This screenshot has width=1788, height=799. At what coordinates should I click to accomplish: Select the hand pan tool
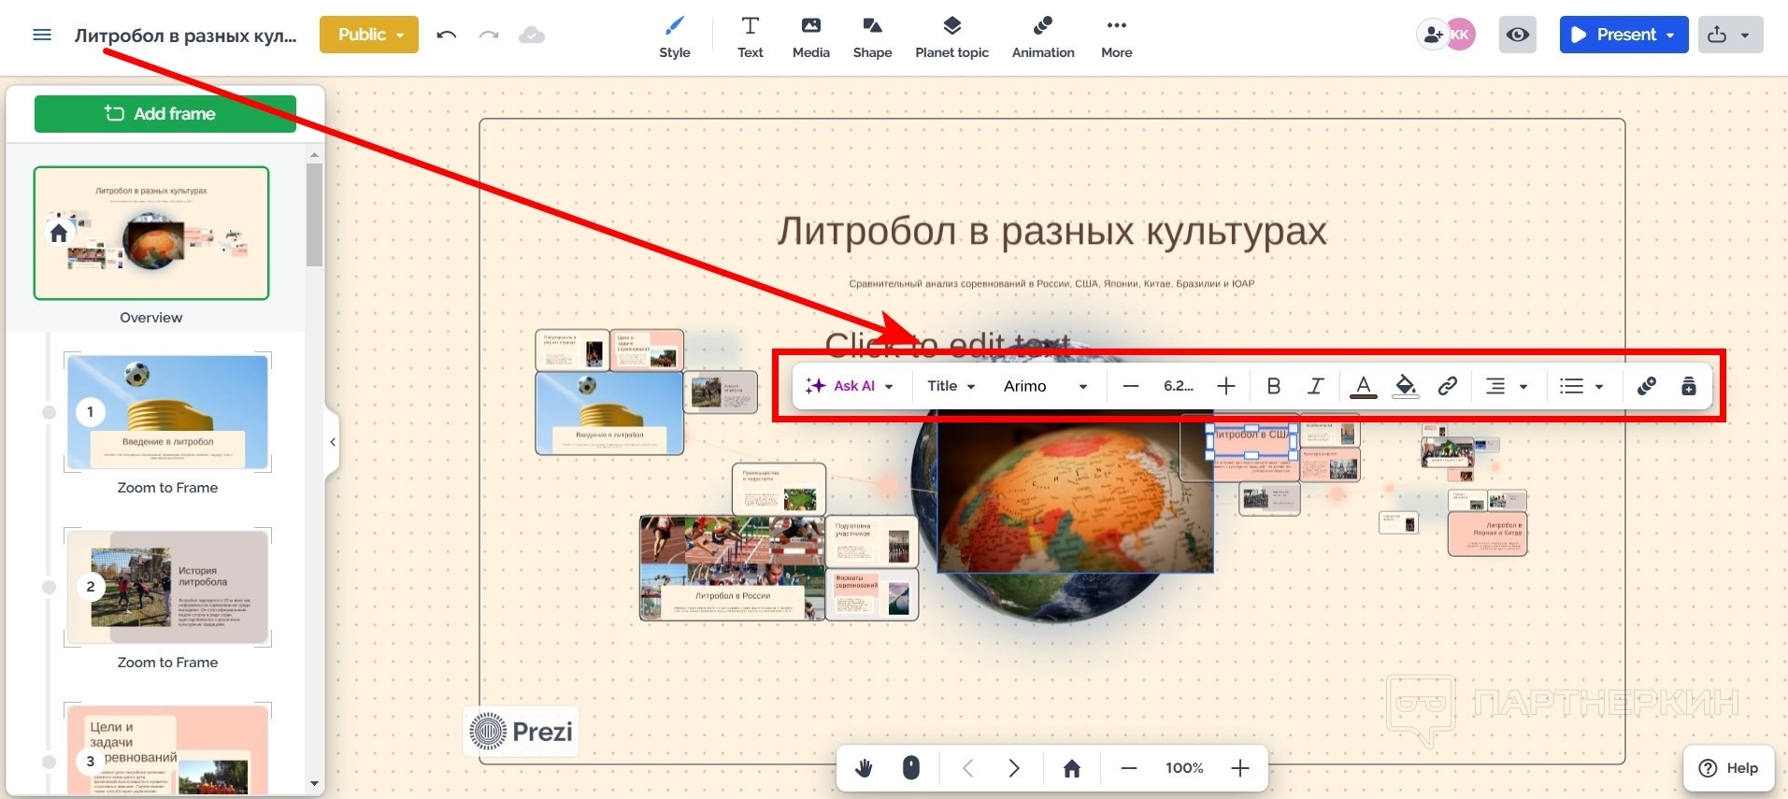pyautogui.click(x=864, y=768)
